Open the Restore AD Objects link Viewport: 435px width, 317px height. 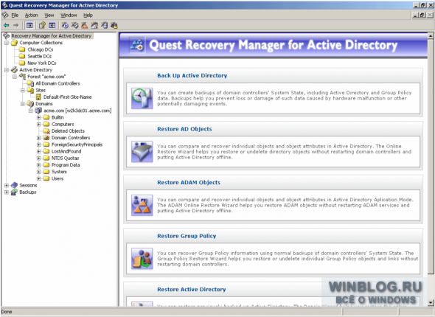click(x=184, y=129)
